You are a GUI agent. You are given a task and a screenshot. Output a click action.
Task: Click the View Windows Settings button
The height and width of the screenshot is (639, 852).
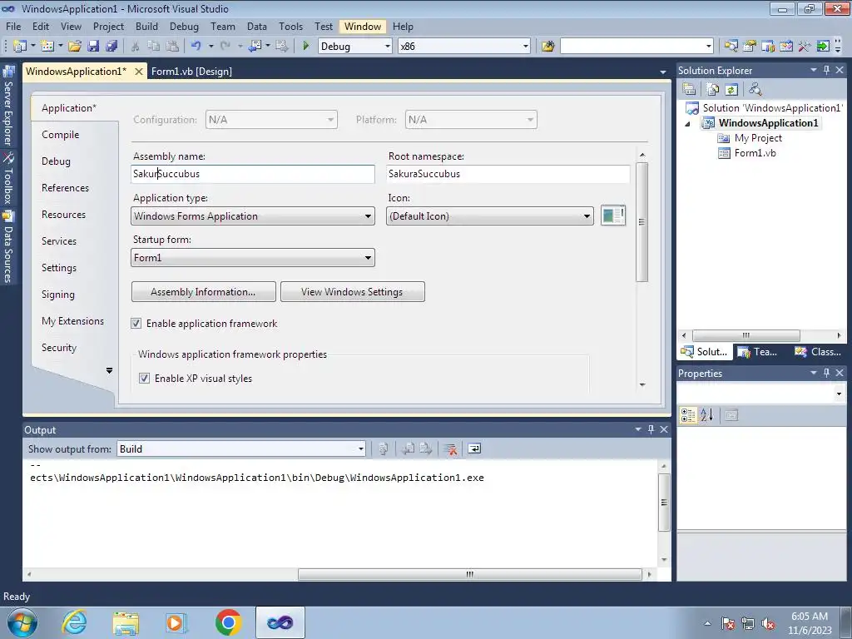click(x=352, y=292)
